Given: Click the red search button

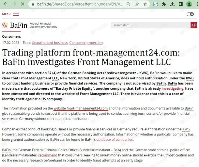Looking at the screenshot, I should click(194, 25).
